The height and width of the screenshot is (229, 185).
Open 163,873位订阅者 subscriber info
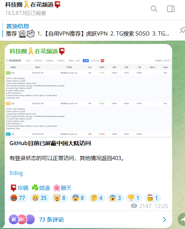pyautogui.click(x=26, y=13)
